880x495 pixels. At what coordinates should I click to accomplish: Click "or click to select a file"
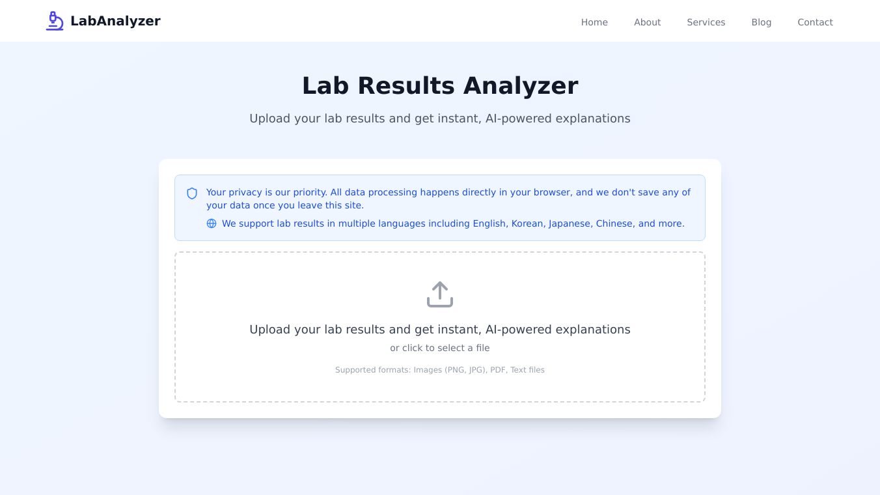pyautogui.click(x=440, y=348)
